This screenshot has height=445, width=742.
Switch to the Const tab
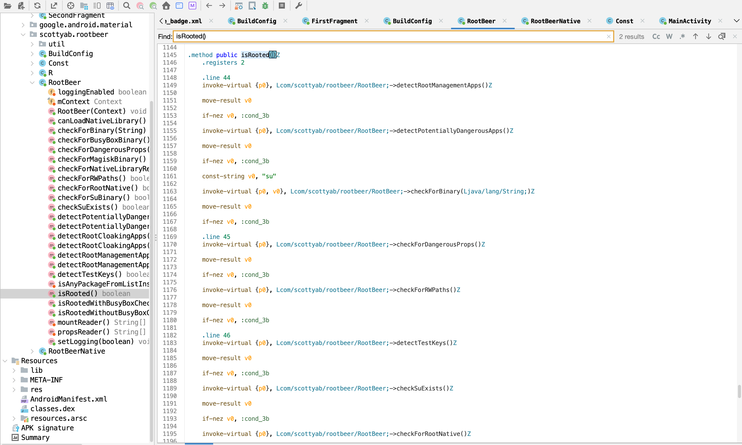tap(620, 21)
